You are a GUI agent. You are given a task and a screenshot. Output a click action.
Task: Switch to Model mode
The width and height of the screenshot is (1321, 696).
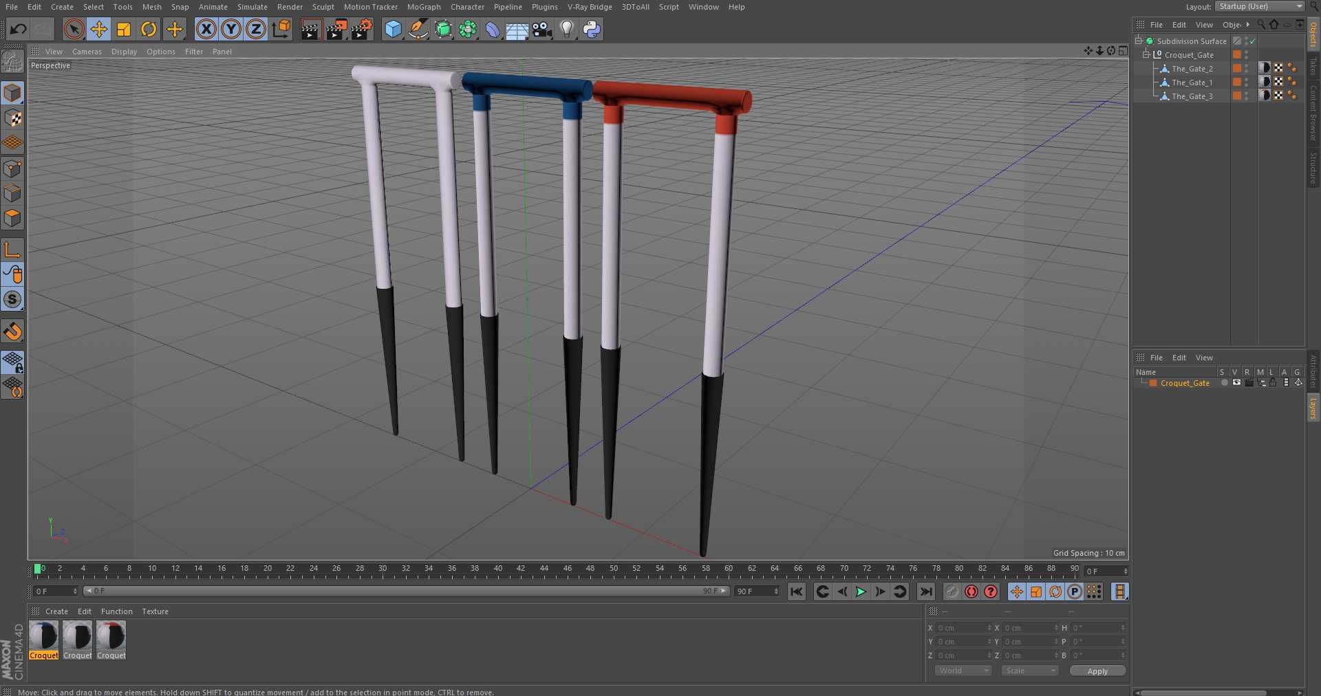[12, 93]
